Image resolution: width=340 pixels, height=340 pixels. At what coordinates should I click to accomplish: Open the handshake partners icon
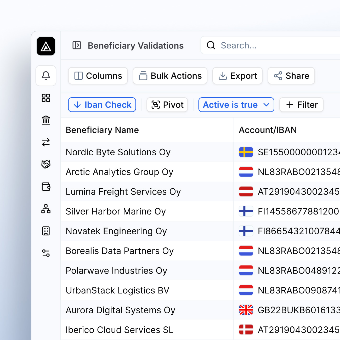46,164
